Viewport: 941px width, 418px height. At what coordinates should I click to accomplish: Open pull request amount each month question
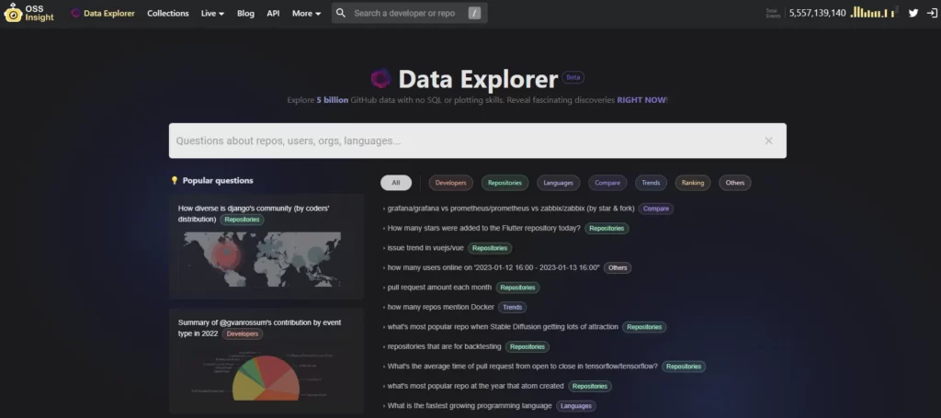point(439,288)
